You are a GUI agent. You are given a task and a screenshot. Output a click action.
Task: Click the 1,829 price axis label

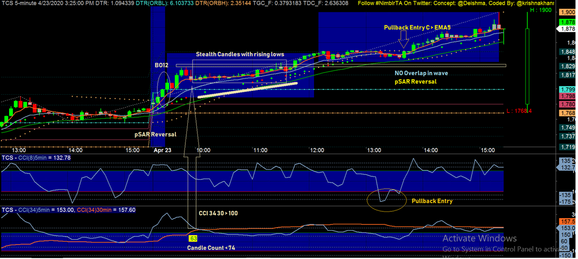point(567,66)
